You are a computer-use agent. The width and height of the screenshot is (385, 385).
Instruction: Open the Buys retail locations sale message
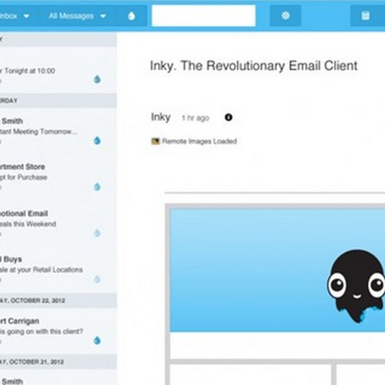coord(58,269)
